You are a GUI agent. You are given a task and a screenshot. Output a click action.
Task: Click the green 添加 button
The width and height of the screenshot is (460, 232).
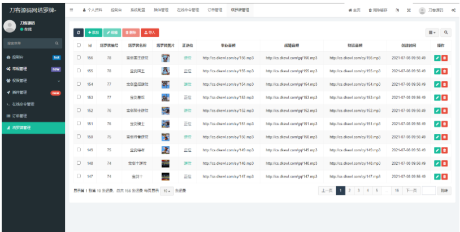pyautogui.click(x=93, y=33)
